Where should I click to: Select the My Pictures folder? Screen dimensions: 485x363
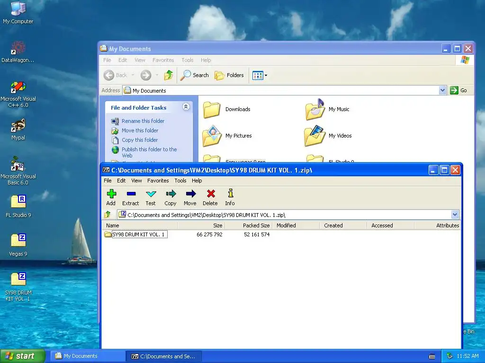coord(227,136)
